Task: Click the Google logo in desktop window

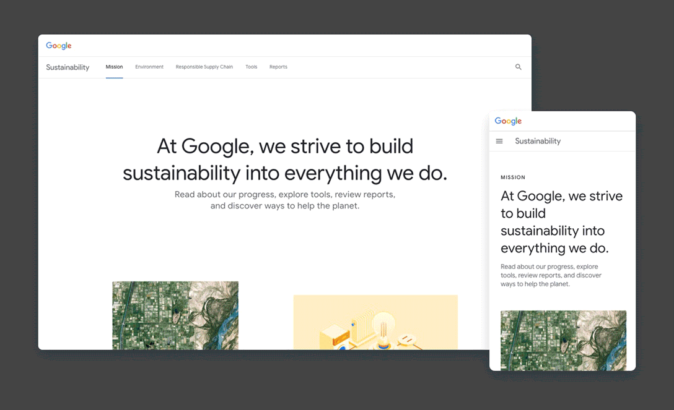Action: pos(59,46)
